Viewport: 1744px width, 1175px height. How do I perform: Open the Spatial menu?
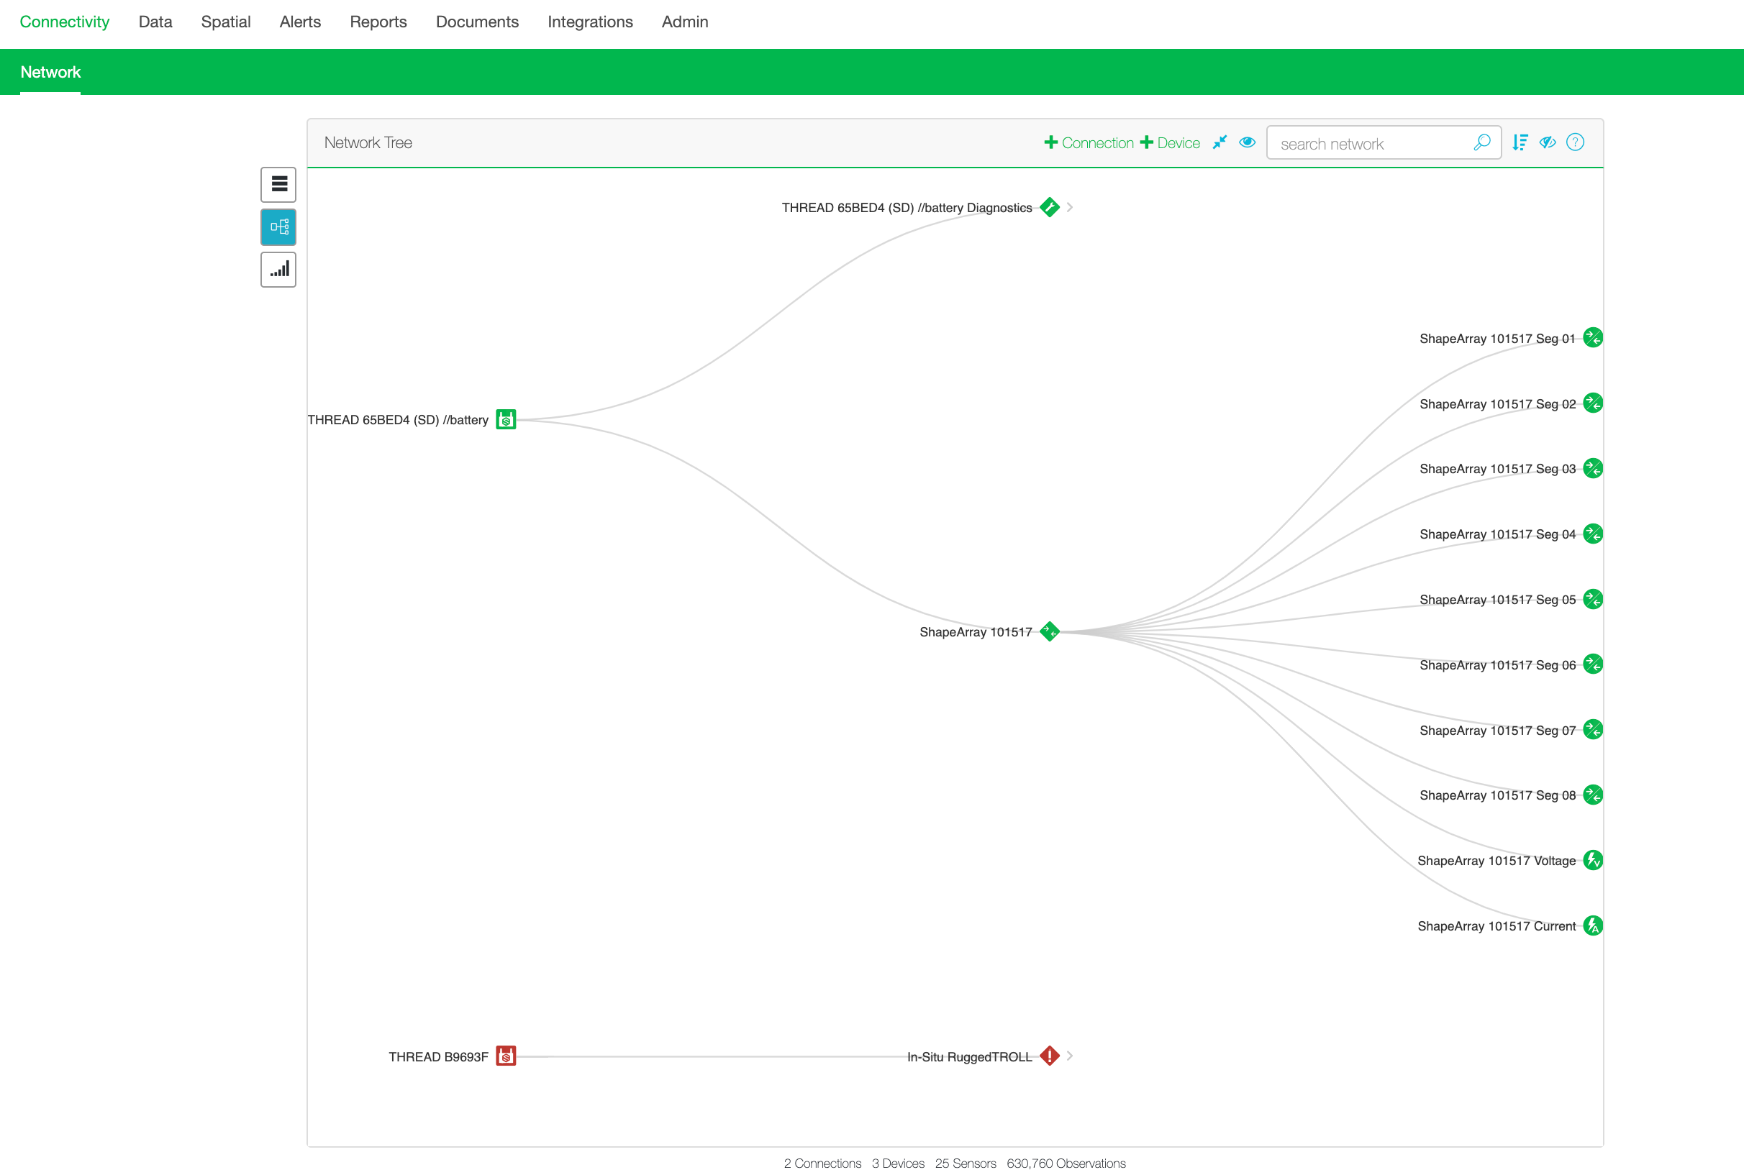pos(226,22)
